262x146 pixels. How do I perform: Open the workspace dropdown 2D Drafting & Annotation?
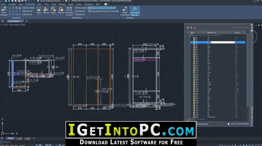52,1
